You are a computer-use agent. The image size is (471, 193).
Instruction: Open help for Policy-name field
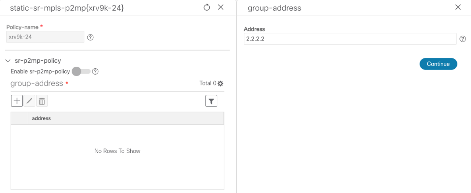[x=91, y=37]
